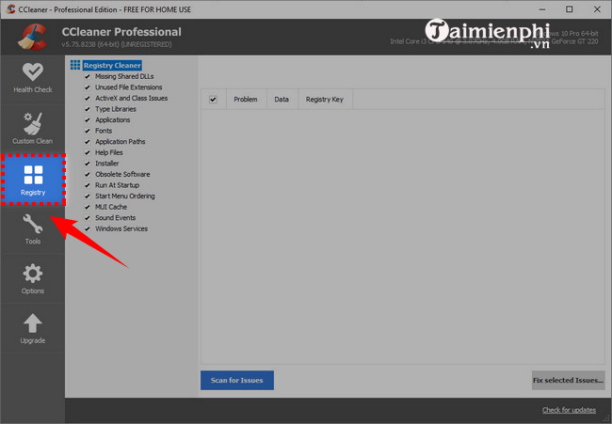Screen dimensions: 612x424
Task: Click the Registry Cleaner grid icon
Action: tap(75, 65)
